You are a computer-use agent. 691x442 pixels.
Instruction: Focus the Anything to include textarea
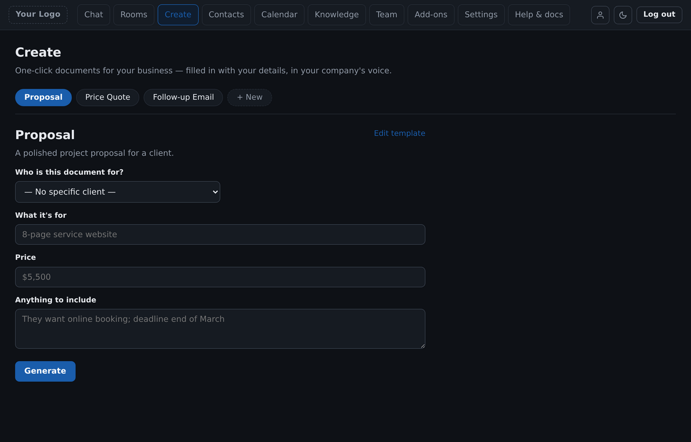coord(220,329)
